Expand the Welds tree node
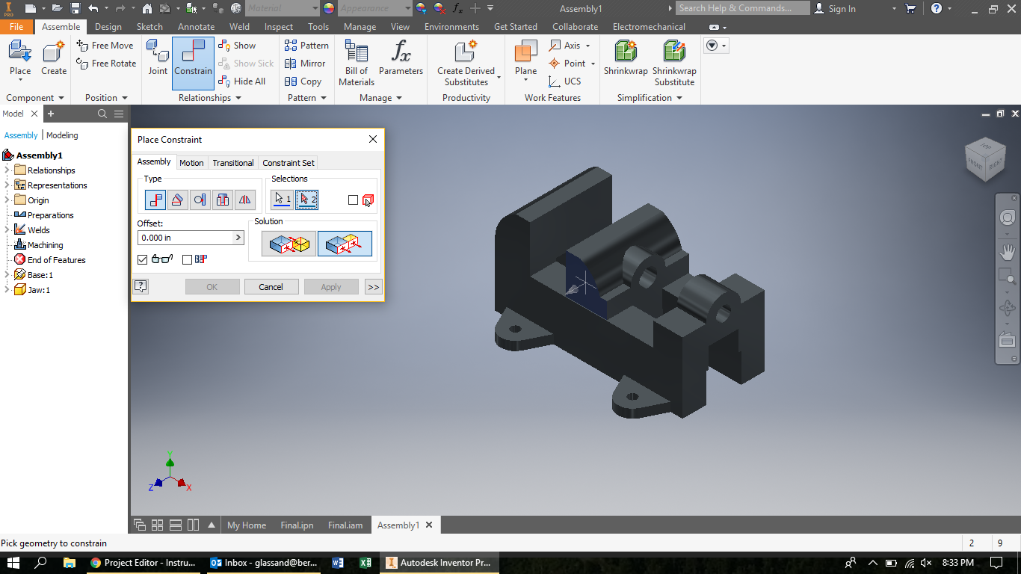The width and height of the screenshot is (1021, 574). click(x=7, y=230)
